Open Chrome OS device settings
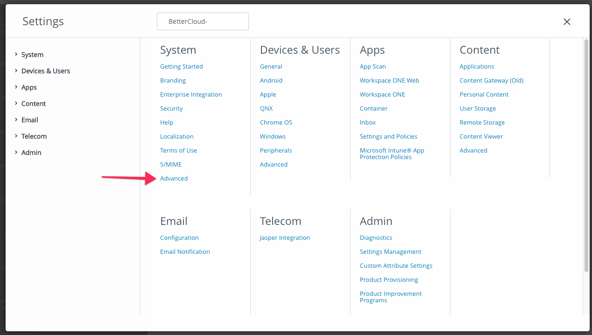This screenshot has height=335, width=592. tap(276, 122)
